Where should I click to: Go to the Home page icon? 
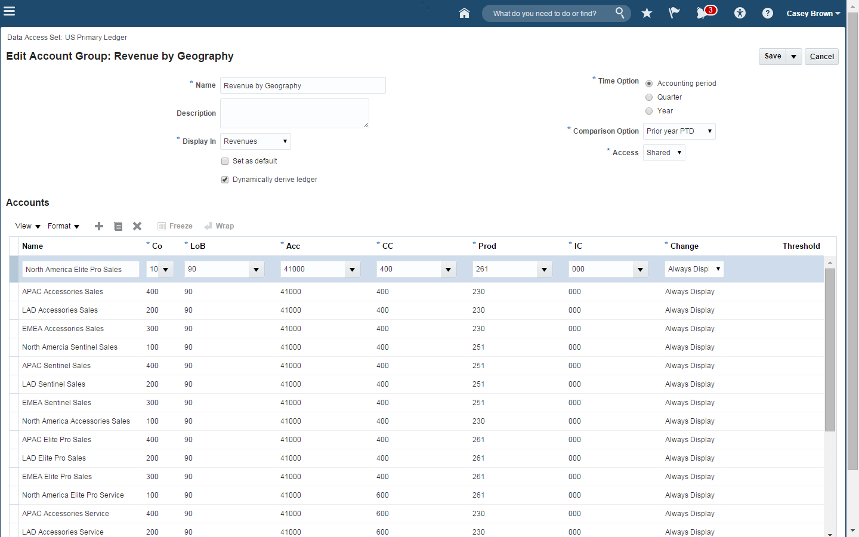(x=464, y=13)
